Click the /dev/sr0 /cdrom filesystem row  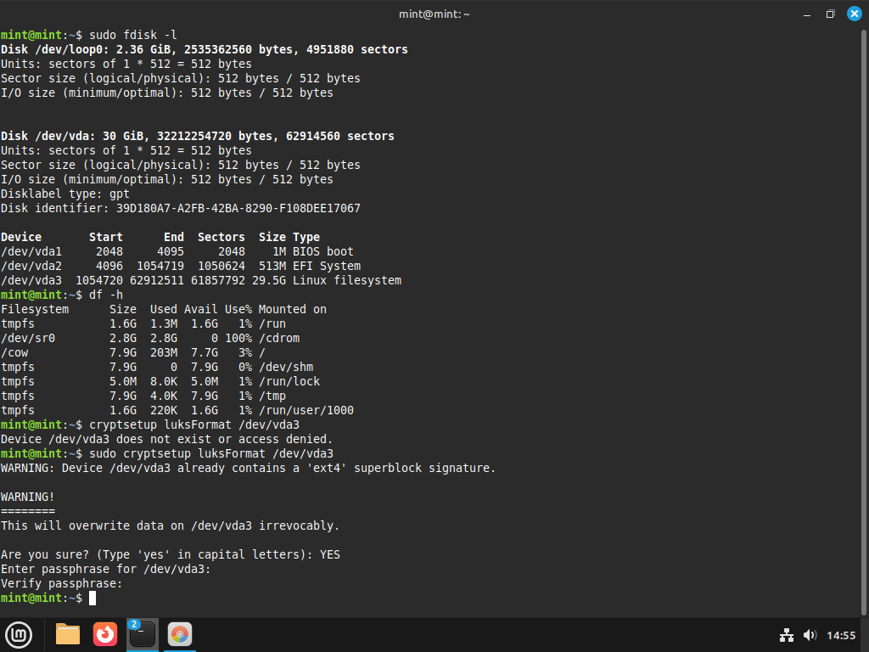[161, 338]
